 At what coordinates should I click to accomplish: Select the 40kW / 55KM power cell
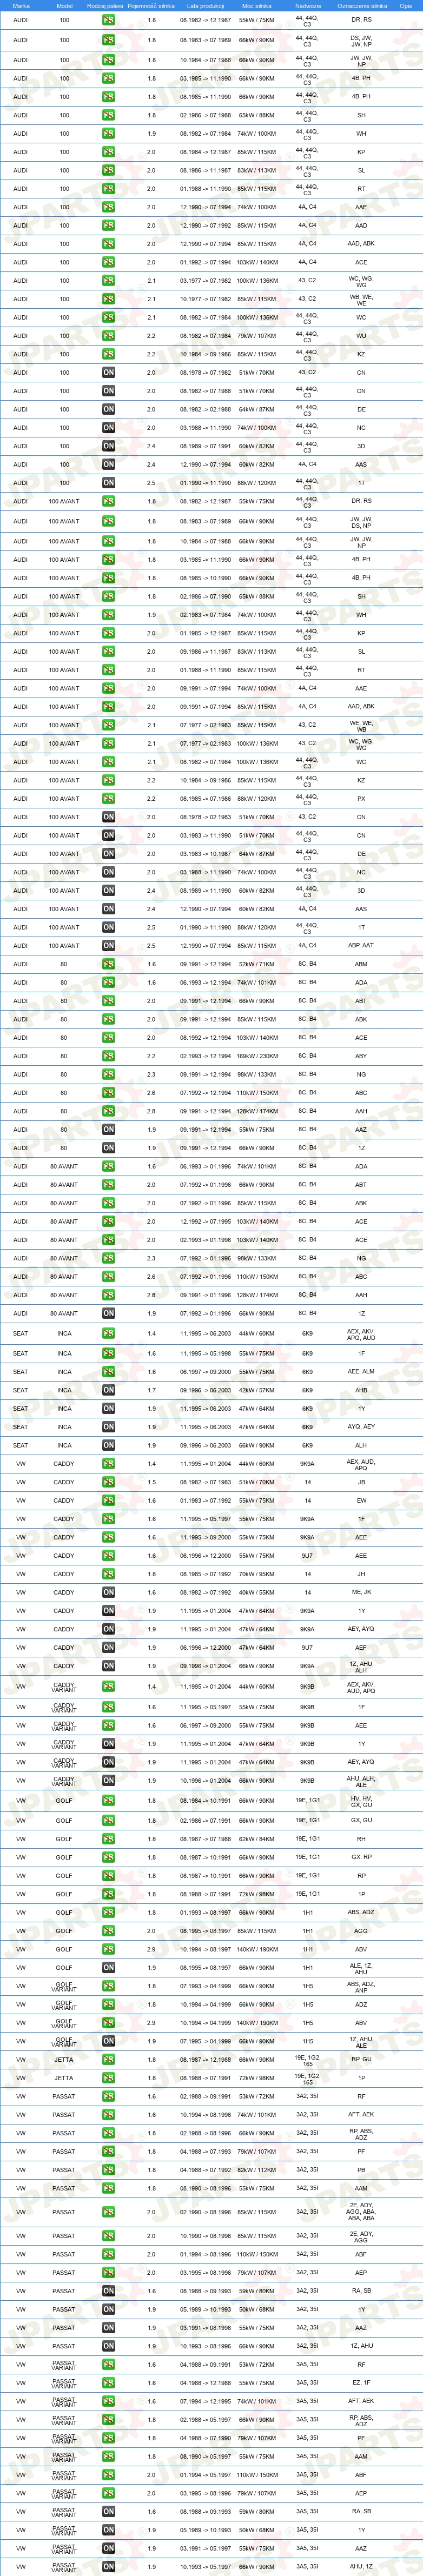point(257,1592)
